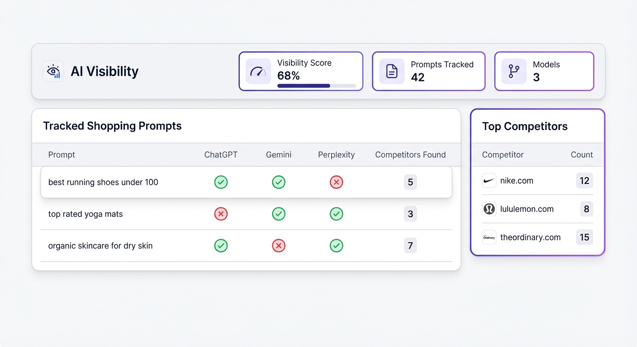
Task: Open the Prompts Tracked 42 card
Action: tap(428, 71)
